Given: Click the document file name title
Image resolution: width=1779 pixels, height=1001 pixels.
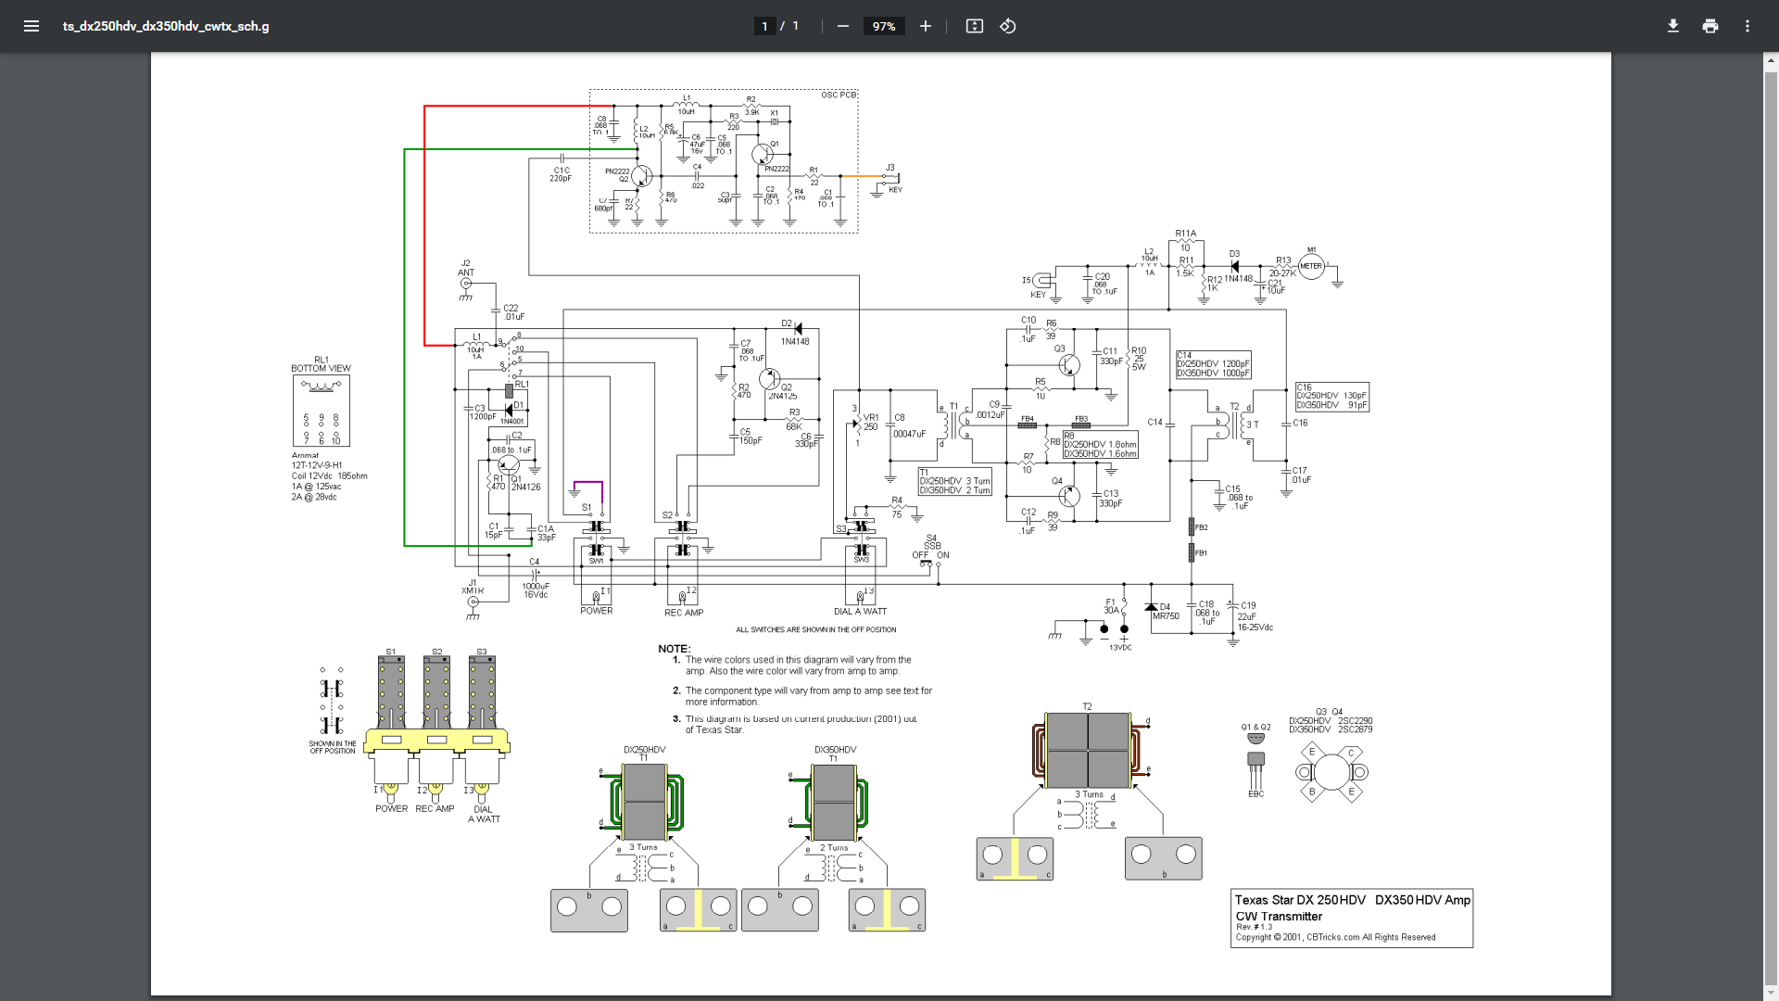Looking at the screenshot, I should (166, 26).
